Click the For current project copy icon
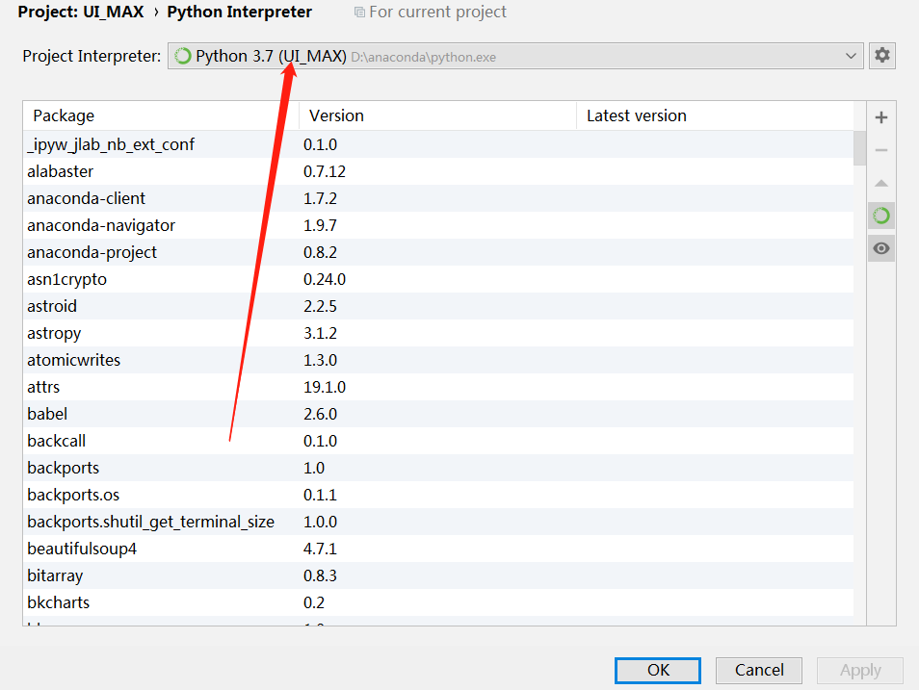Viewport: 919px width, 690px height. coord(359,13)
